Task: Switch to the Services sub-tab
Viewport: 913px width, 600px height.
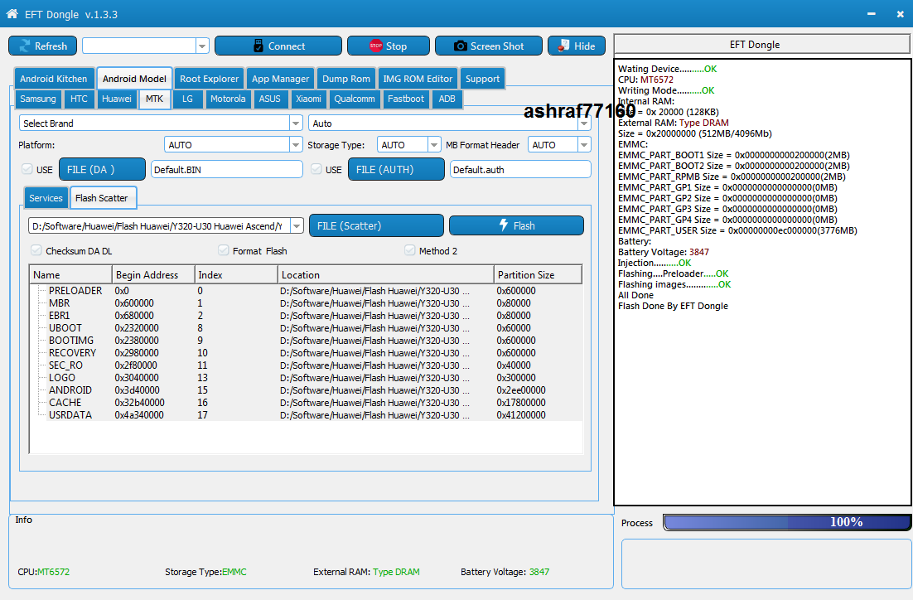Action: tap(46, 198)
